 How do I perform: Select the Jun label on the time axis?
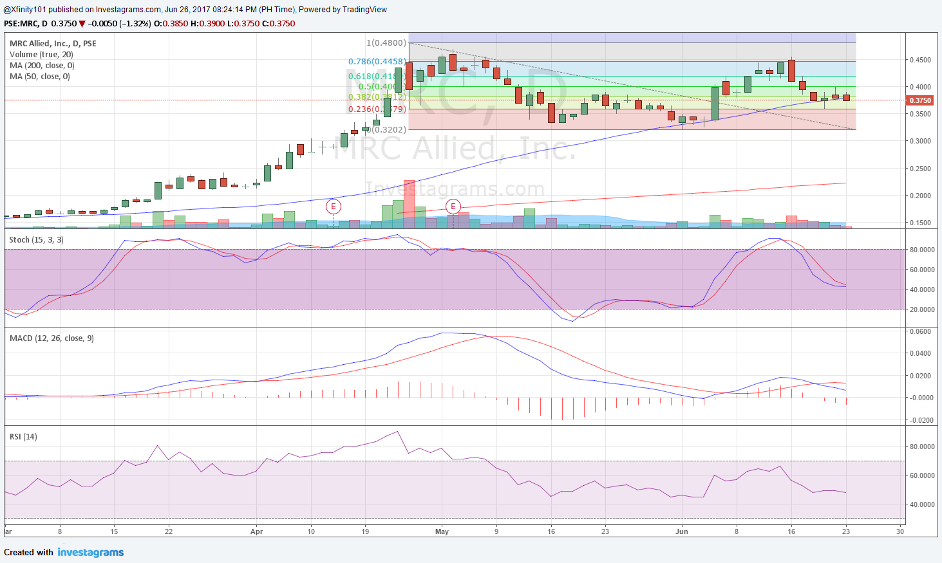pos(682,532)
